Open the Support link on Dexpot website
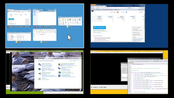174x98 pixels. [x=122, y=16]
